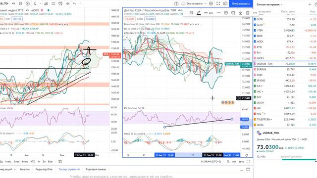Open the candlestick chart style selector
This screenshot has height=178, width=317.
tap(21, 3)
